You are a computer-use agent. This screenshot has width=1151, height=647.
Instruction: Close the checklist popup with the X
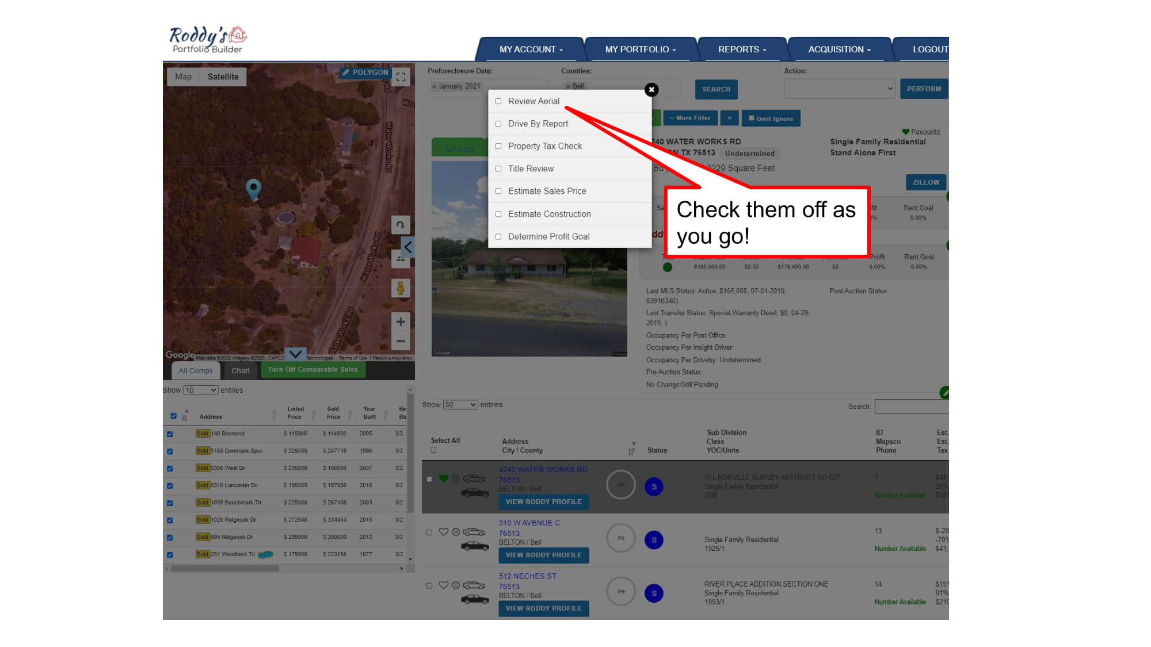(651, 90)
